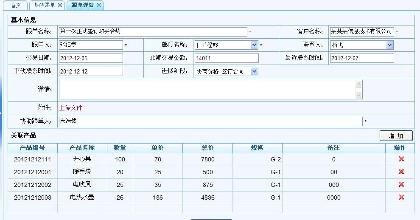Switch to the 销售跟单 tab
Image resolution: width=420 pixels, height=220 pixels.
click(45, 5)
